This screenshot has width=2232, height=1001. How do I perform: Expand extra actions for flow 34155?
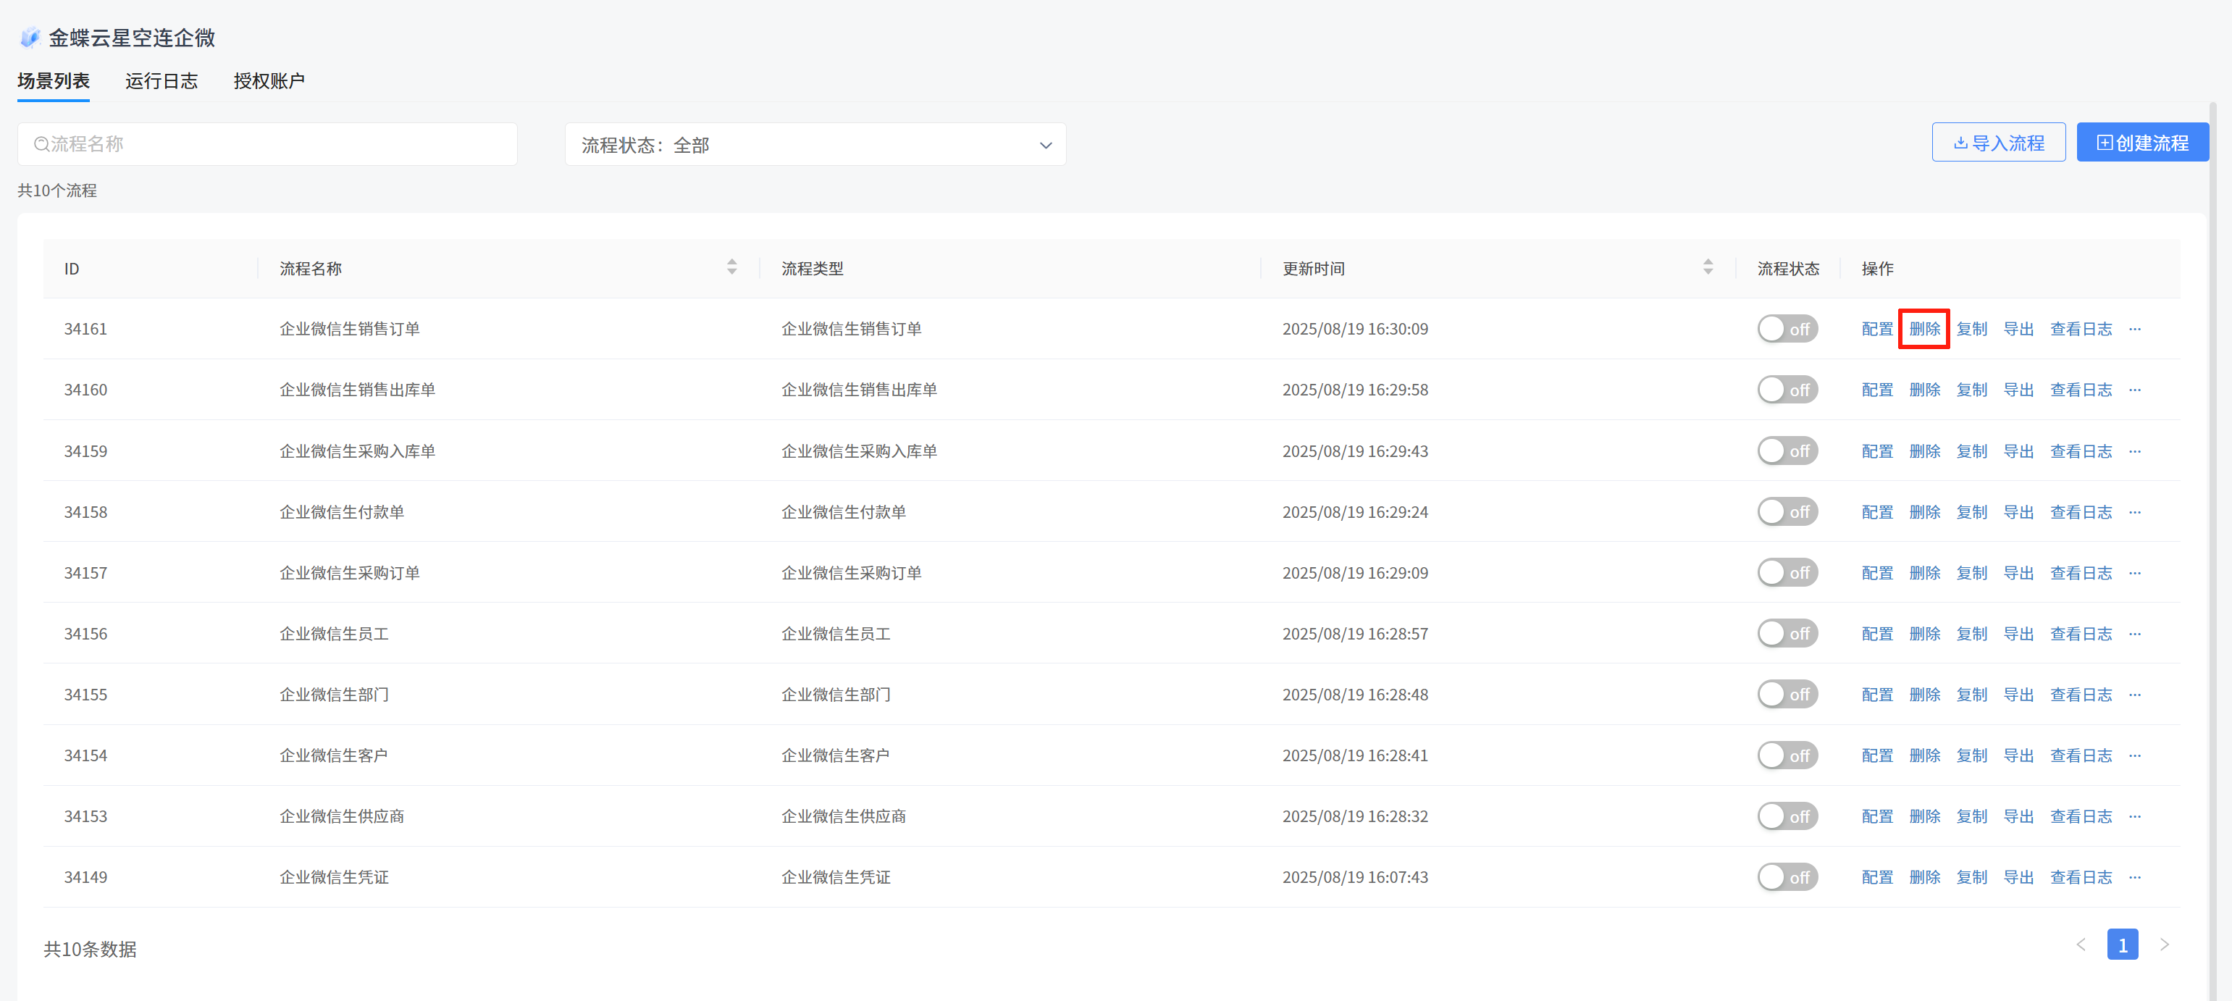(2134, 695)
